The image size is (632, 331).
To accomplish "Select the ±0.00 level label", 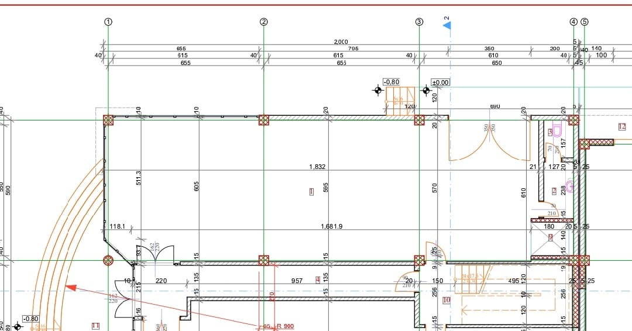I will click(440, 82).
